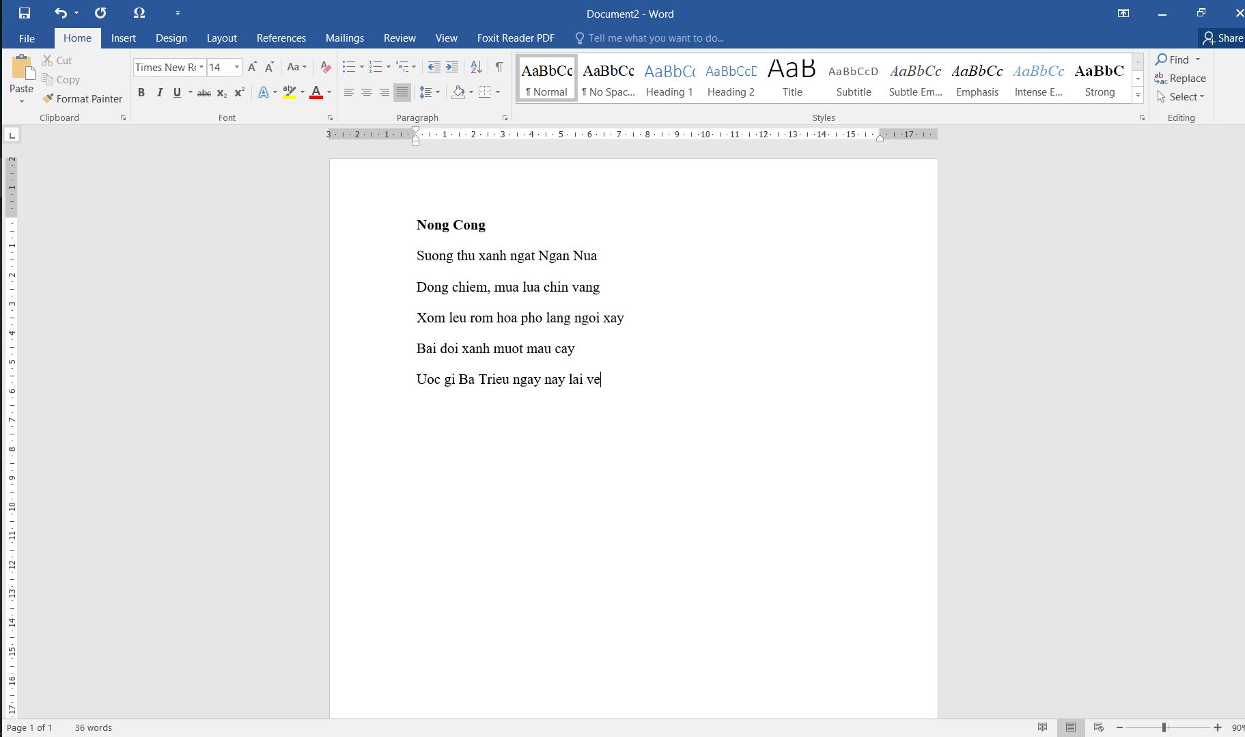Expand the Styles gallery
Viewport: 1245px width, 737px height.
(1138, 96)
